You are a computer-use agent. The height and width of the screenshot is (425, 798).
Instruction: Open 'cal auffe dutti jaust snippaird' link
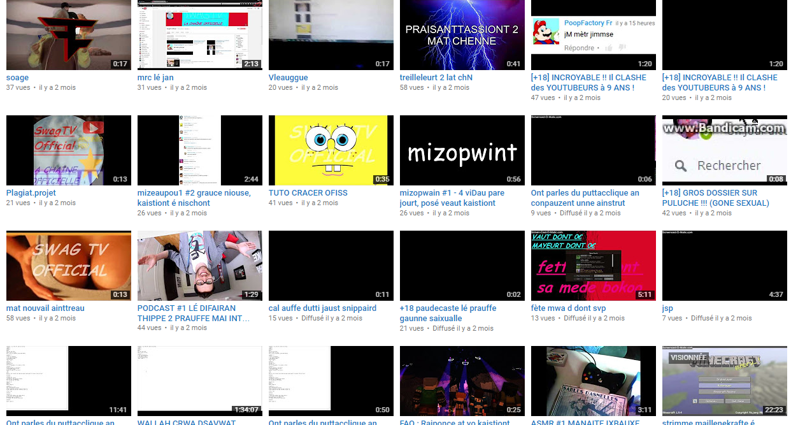tap(322, 308)
